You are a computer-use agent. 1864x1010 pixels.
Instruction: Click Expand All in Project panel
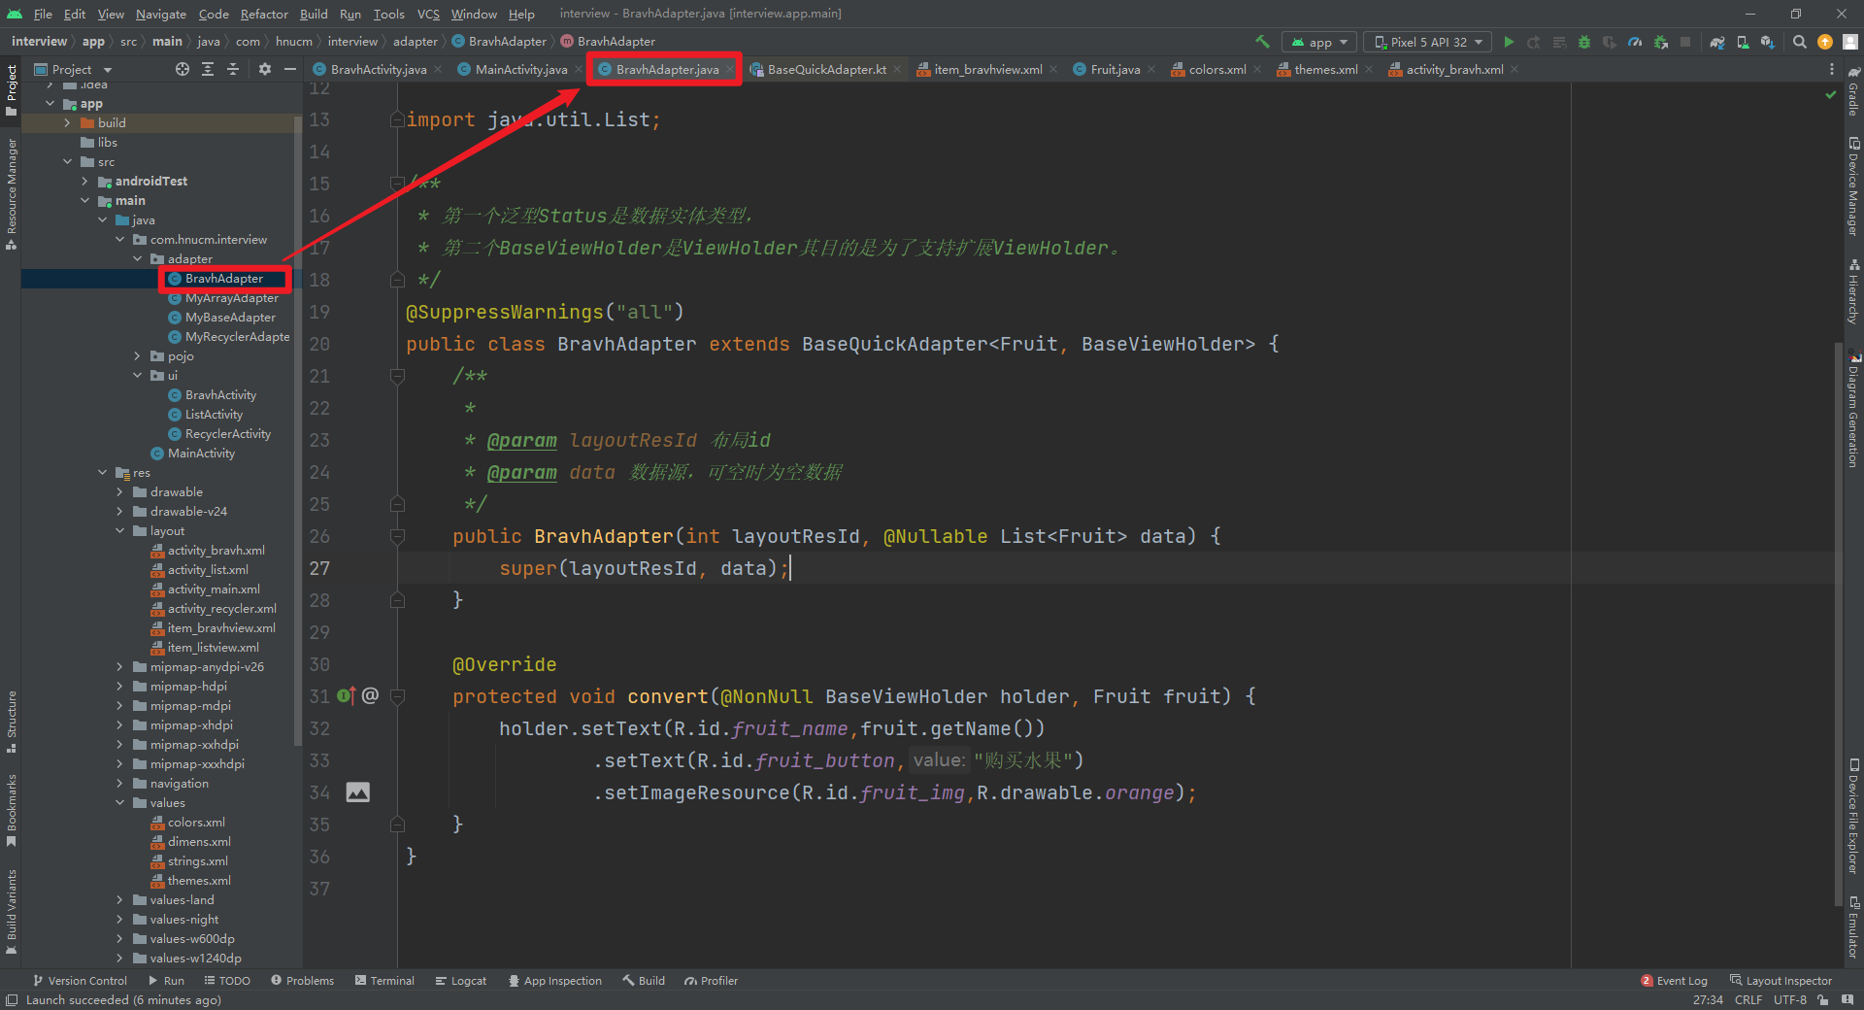coord(208,69)
